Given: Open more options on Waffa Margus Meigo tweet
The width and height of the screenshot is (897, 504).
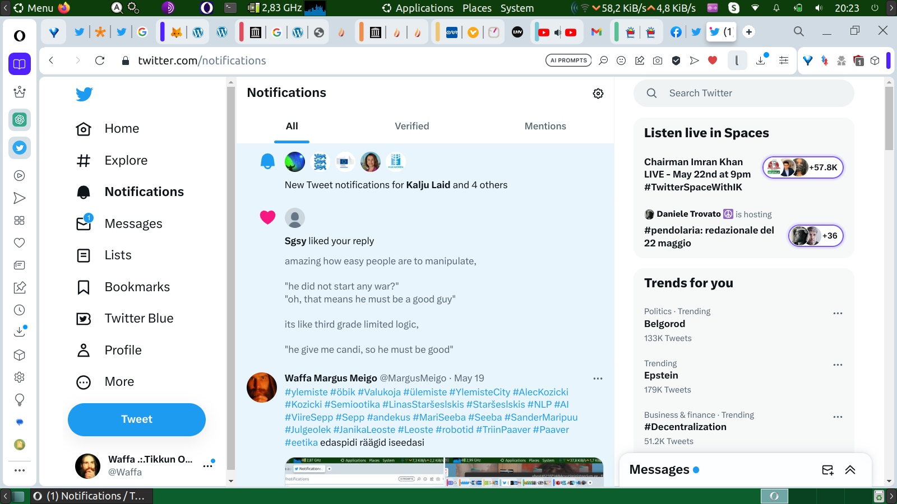Looking at the screenshot, I should [598, 379].
